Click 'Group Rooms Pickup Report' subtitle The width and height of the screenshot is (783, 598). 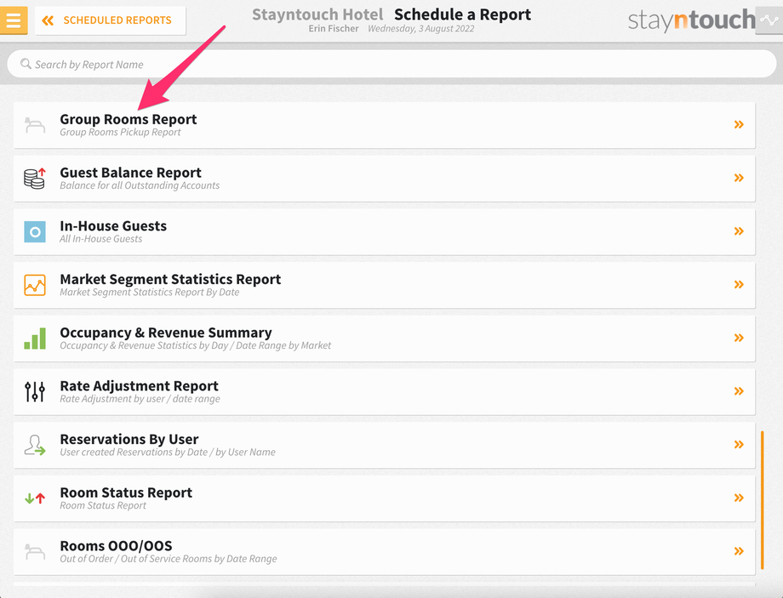click(x=120, y=133)
